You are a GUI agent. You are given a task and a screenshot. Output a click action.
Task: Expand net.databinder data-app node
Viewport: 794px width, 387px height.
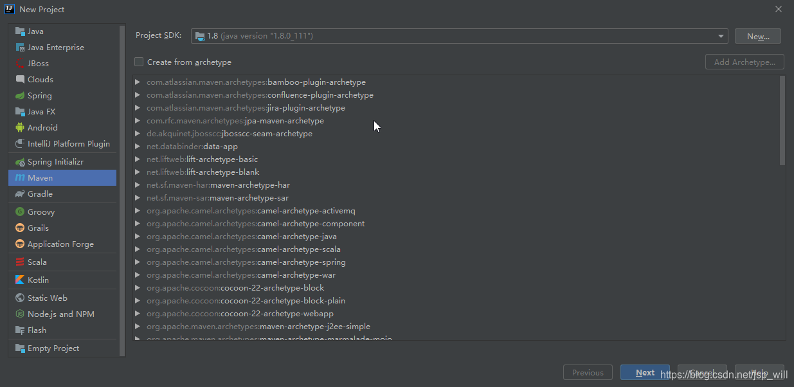[138, 147]
